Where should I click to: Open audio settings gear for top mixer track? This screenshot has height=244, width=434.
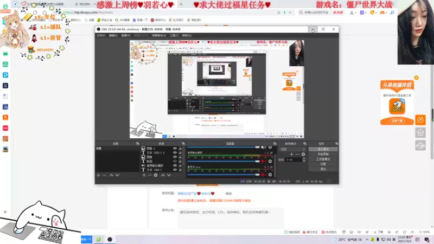tap(270, 147)
